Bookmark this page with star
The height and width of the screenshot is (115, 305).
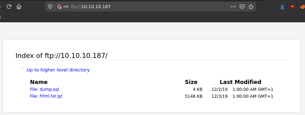pyautogui.click(x=251, y=7)
